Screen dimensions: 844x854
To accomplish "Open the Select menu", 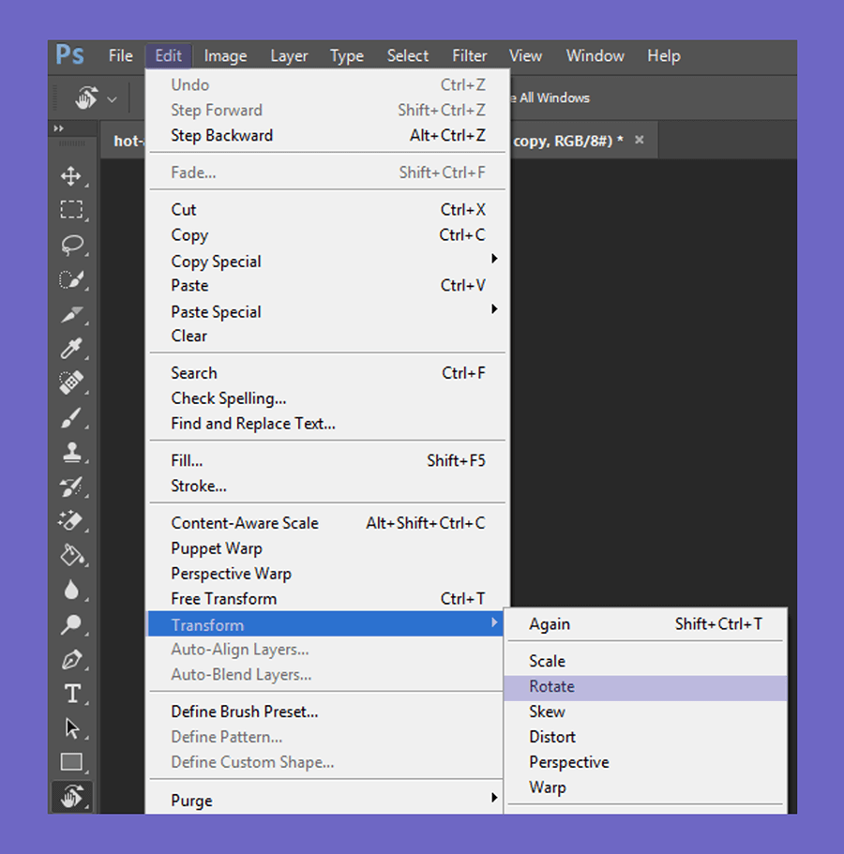I will 408,55.
